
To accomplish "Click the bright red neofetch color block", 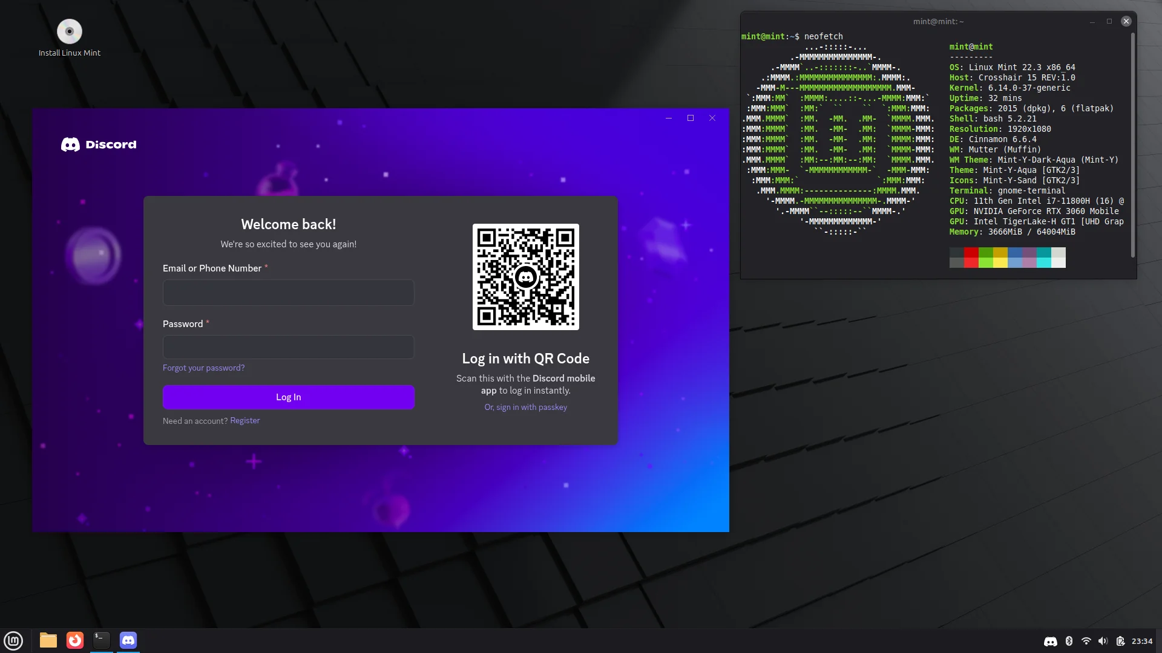I will coord(971,262).
